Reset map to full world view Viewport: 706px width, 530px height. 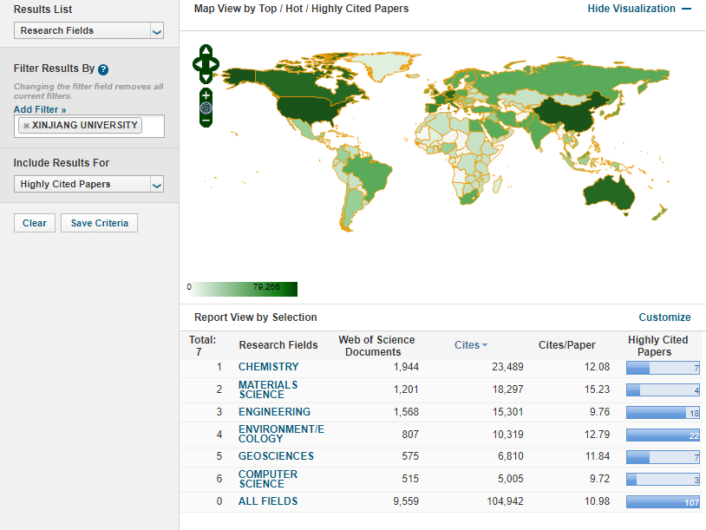pyautogui.click(x=206, y=108)
